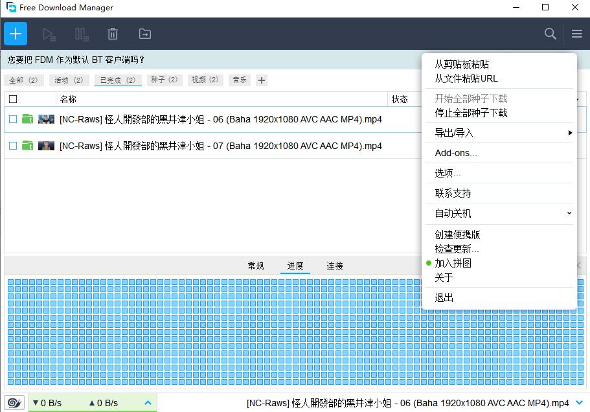Screen dimensions: 590x412
Task: Add a new tag filter with plus
Action: (262, 80)
